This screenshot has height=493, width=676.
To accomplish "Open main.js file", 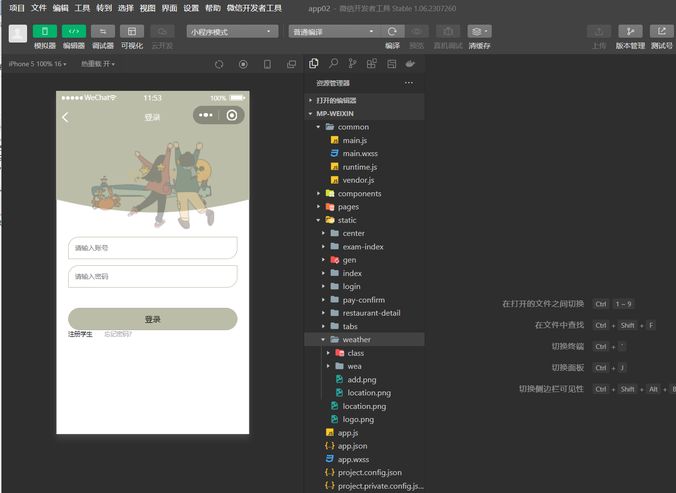I will pyautogui.click(x=365, y=140).
